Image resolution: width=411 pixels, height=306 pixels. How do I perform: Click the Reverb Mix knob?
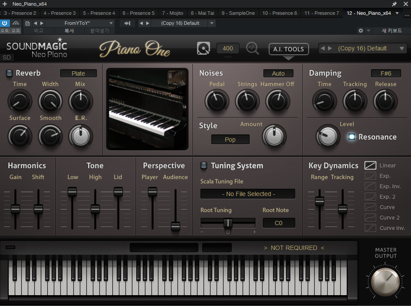(x=81, y=101)
